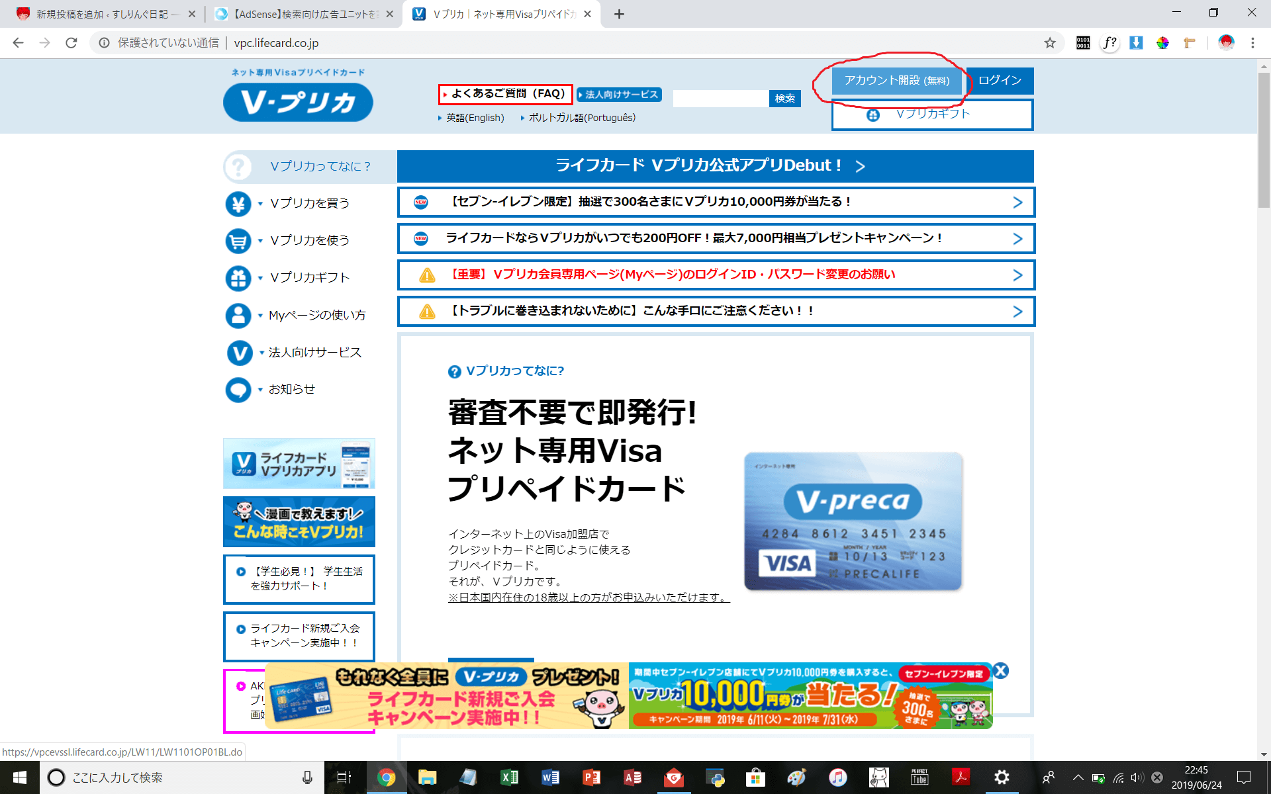Click the person icon for Myページの使い方
The height and width of the screenshot is (794, 1271).
coord(238,316)
